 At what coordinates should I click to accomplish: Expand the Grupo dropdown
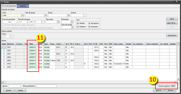click(x=68, y=15)
